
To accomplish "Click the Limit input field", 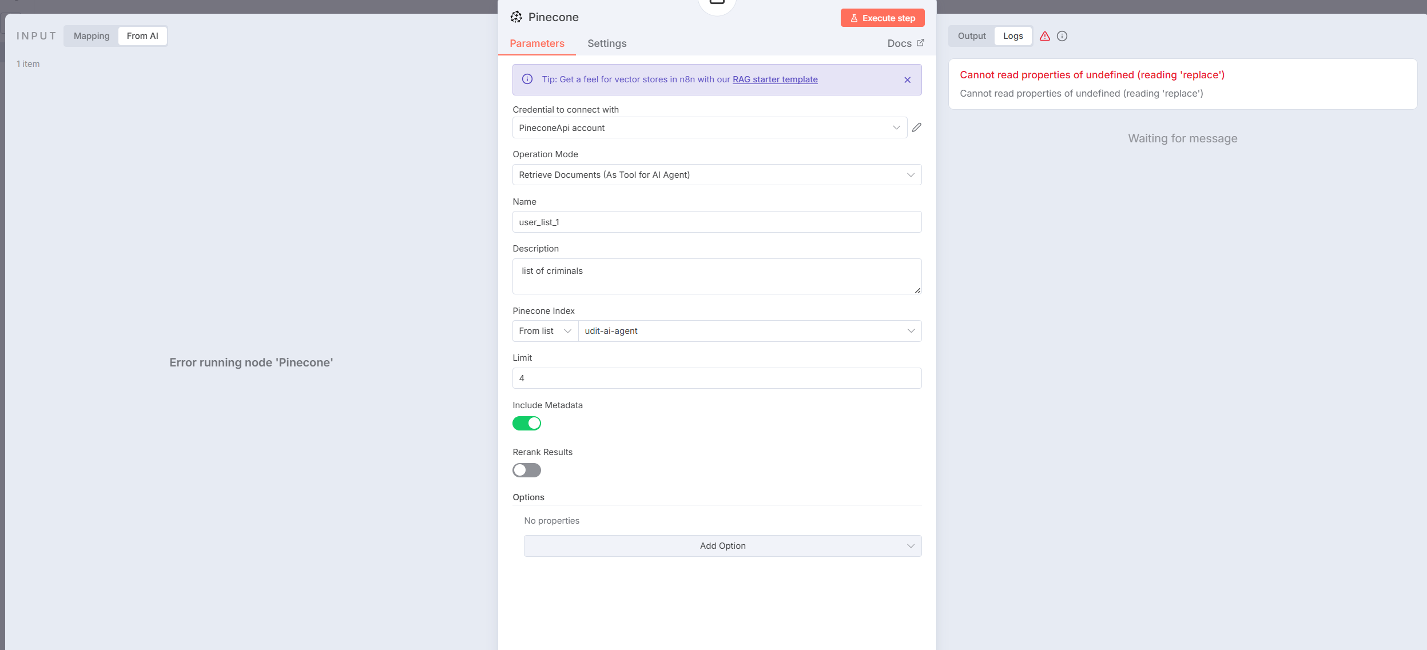I will (716, 378).
